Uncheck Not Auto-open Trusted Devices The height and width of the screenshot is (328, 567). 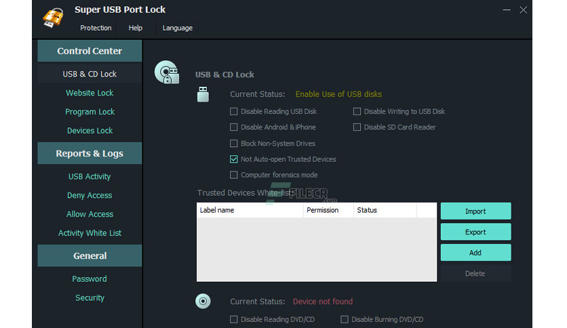233,159
